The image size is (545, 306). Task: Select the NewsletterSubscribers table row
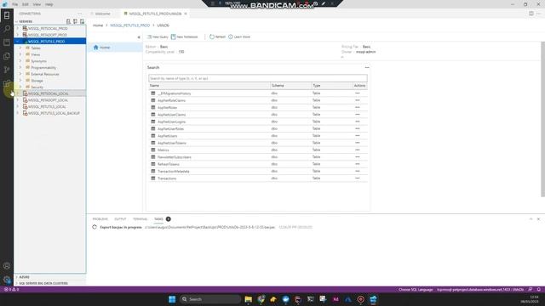[x=258, y=157]
